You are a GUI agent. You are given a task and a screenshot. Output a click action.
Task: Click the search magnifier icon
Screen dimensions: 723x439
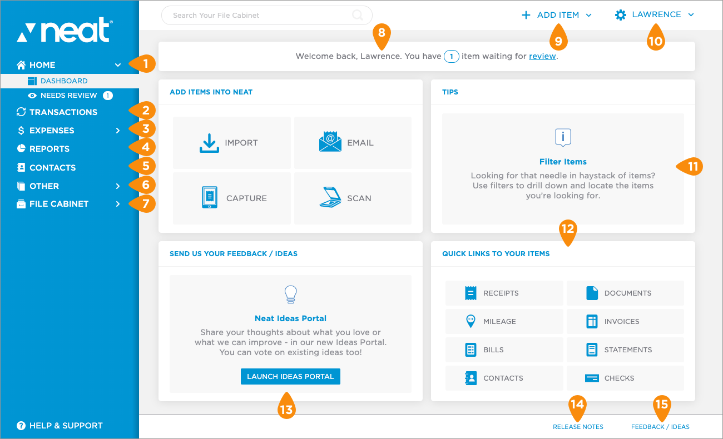tap(358, 15)
